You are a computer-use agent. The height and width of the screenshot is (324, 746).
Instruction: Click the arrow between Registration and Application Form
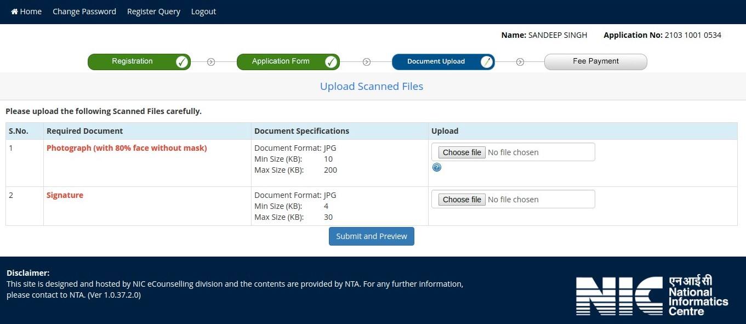tap(211, 62)
